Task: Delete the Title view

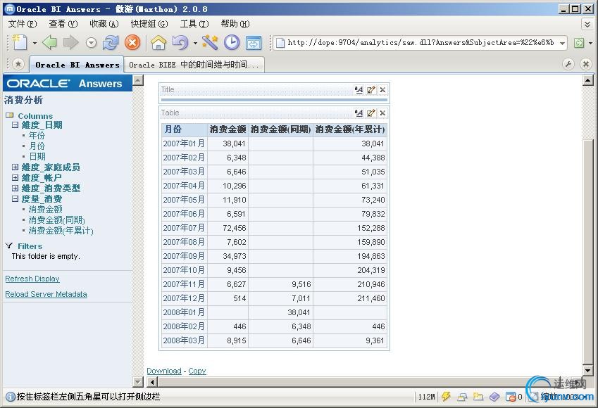Action: (382, 89)
